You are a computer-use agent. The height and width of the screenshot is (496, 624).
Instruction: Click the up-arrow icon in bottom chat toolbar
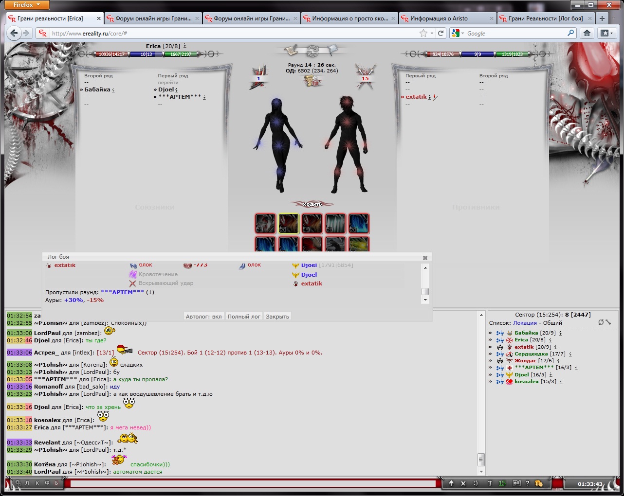(x=451, y=483)
